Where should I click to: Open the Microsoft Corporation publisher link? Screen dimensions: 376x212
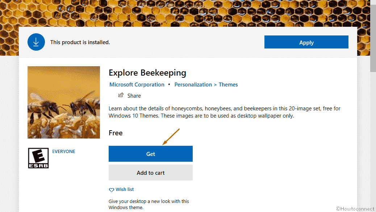point(137,85)
